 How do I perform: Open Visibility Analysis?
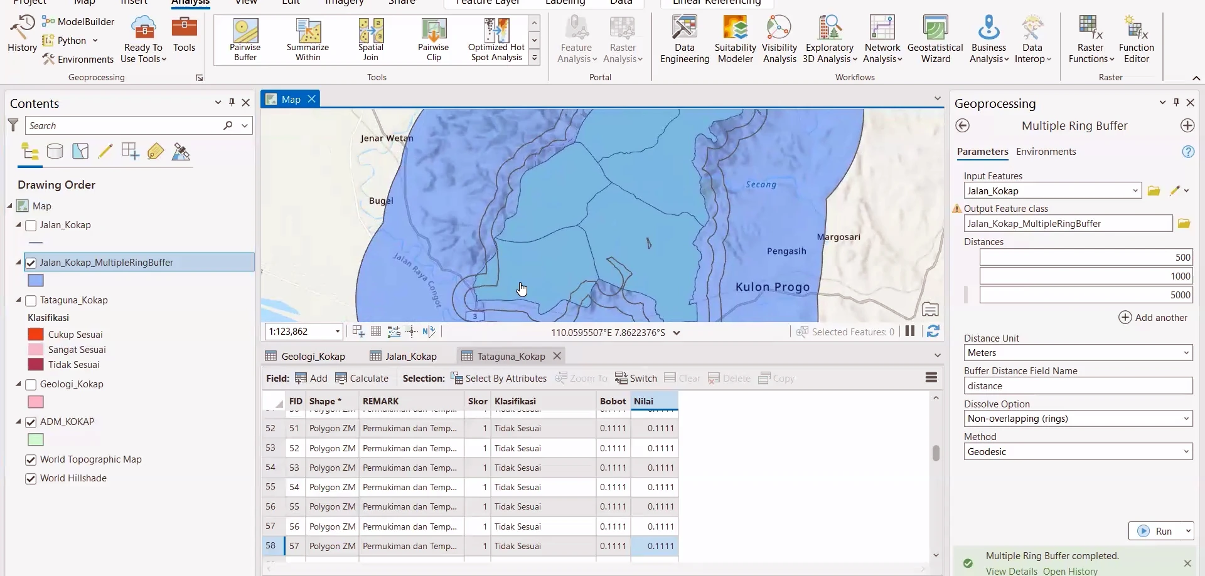point(779,39)
